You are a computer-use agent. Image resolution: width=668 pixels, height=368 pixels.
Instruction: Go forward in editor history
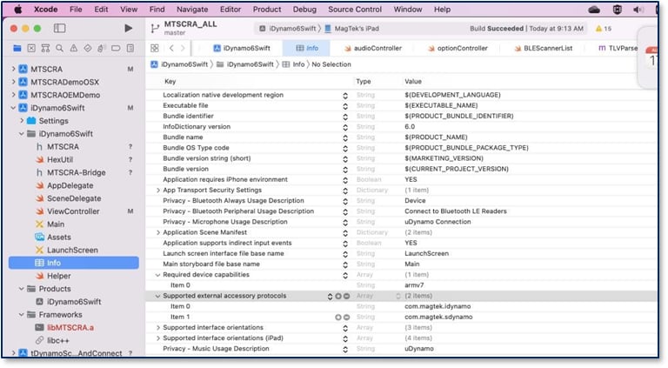coord(183,48)
